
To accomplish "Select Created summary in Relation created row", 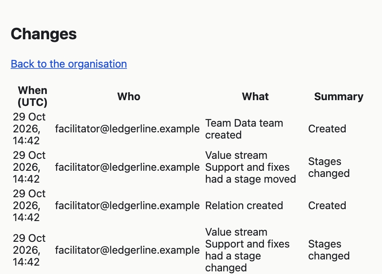I will click(327, 206).
